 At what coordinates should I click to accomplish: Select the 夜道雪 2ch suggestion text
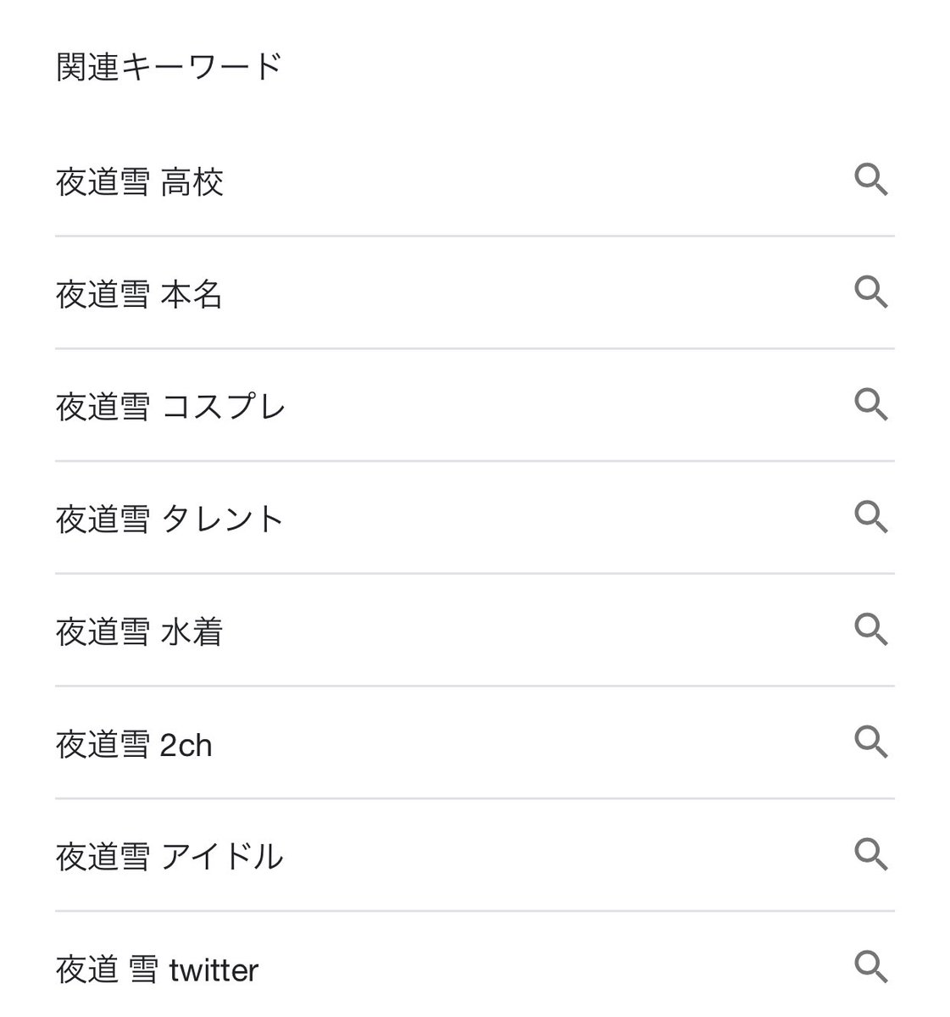[134, 745]
